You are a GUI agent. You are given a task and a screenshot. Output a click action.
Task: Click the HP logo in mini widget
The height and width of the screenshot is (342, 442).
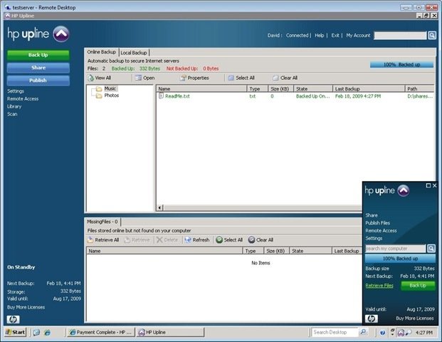click(x=372, y=318)
